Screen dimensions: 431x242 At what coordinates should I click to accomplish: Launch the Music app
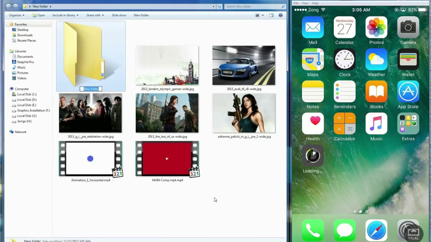coord(376,123)
